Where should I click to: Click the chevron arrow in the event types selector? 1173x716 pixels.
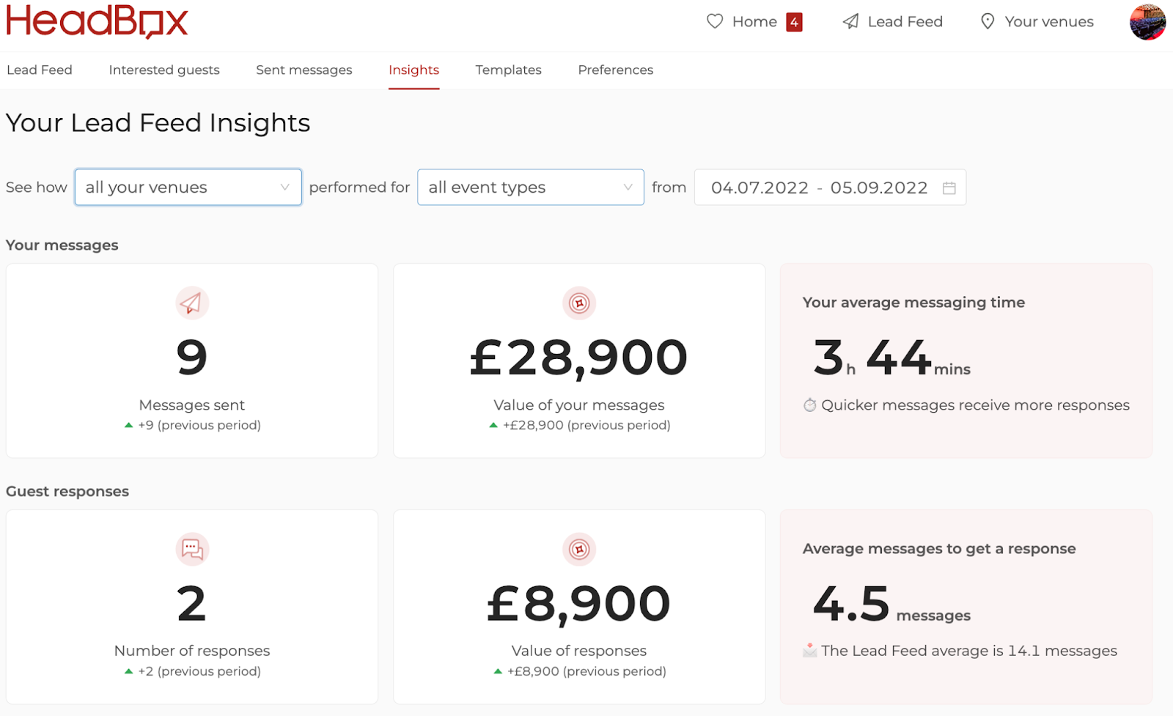628,188
